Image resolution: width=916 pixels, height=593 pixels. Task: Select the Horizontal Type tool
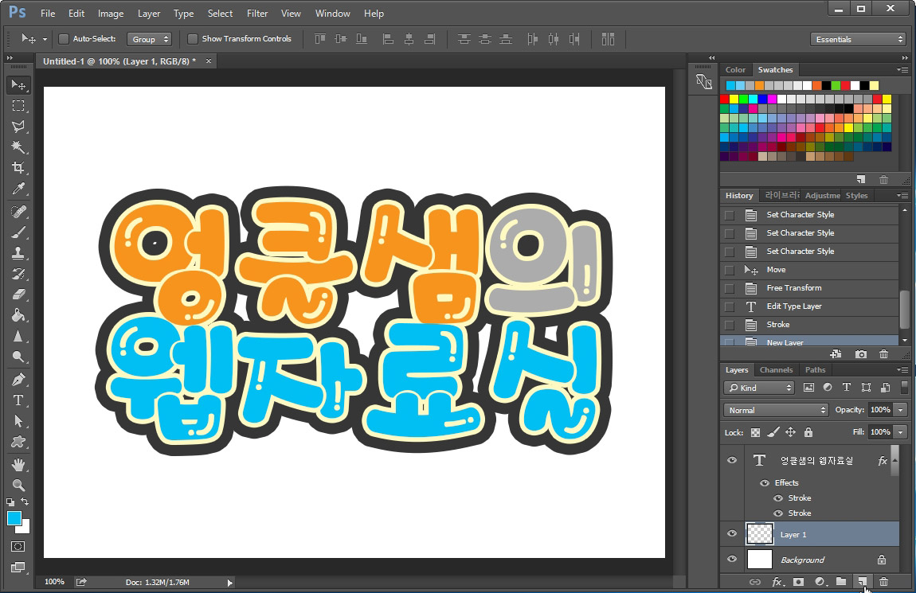18,400
